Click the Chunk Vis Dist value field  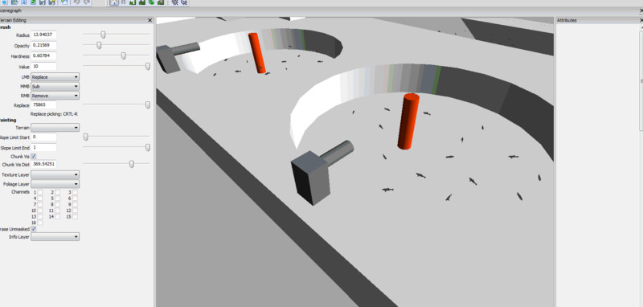[43, 165]
